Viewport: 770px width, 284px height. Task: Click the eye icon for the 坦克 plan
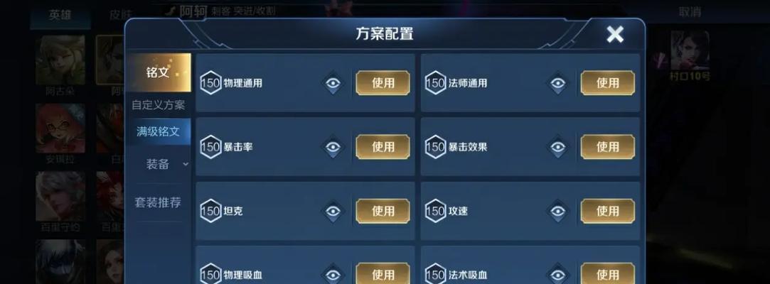(x=333, y=212)
